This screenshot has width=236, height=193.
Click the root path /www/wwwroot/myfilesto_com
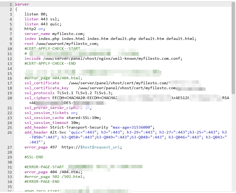coord(67,44)
